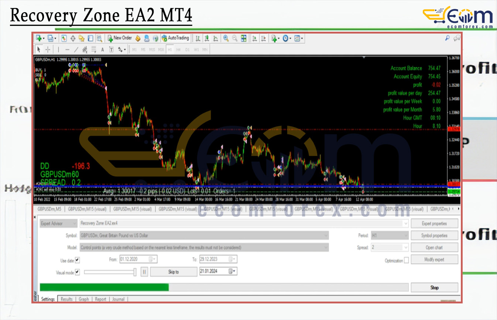Click the New Order toolbar button
497x320 pixels.
(120, 38)
